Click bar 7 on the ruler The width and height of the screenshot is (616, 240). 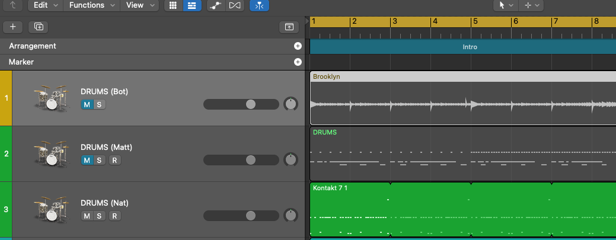coord(556,21)
